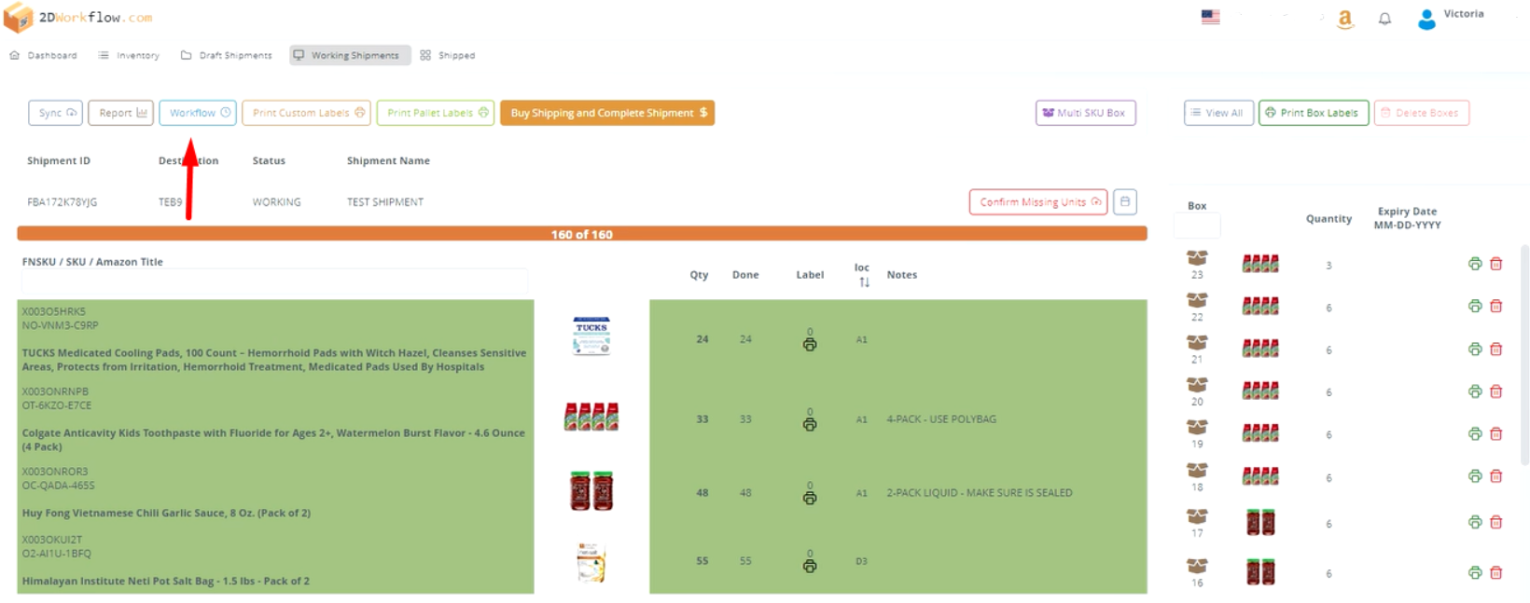The height and width of the screenshot is (603, 1530).
Task: Click the Workflow button
Action: click(x=198, y=113)
